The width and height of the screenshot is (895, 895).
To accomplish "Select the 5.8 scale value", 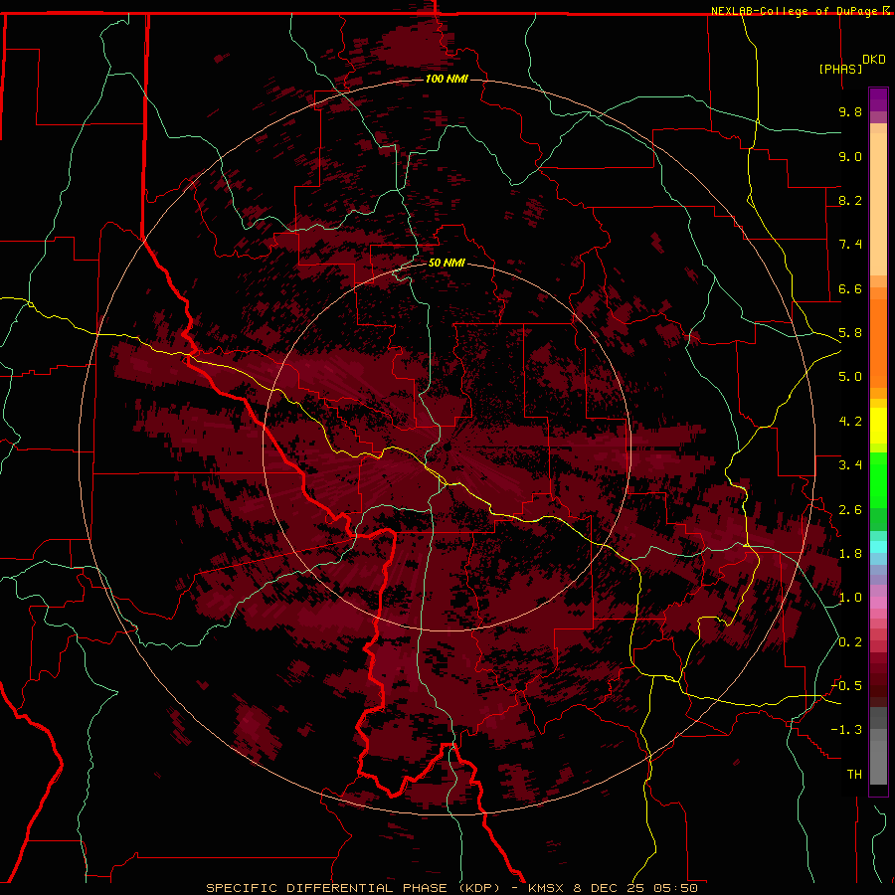I will click(850, 333).
